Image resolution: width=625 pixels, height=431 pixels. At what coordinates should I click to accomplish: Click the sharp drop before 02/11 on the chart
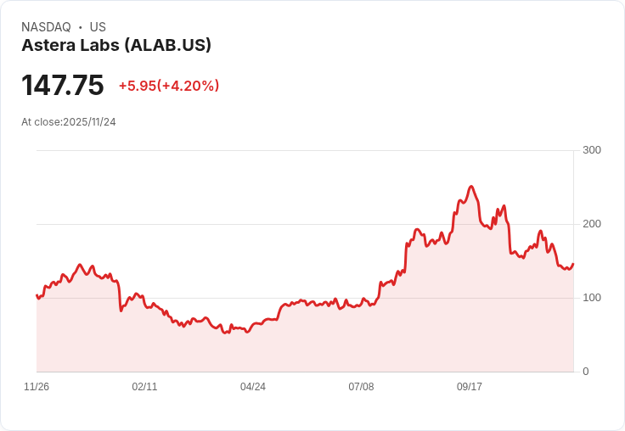119,297
